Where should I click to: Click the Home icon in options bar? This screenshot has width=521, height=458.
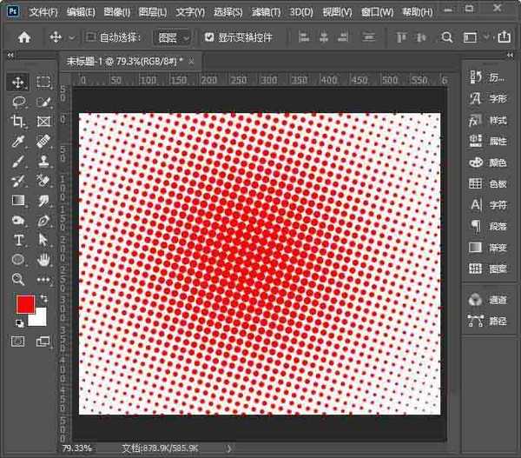point(24,37)
